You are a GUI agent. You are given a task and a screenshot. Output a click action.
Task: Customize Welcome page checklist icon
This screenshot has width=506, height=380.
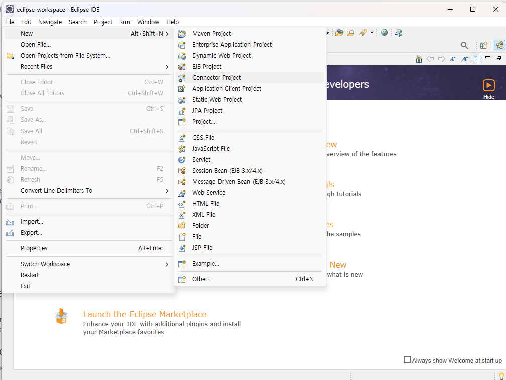pyautogui.click(x=477, y=58)
